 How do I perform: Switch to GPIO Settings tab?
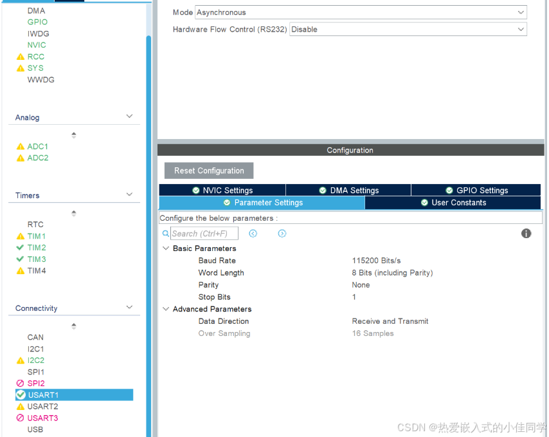pyautogui.click(x=476, y=190)
